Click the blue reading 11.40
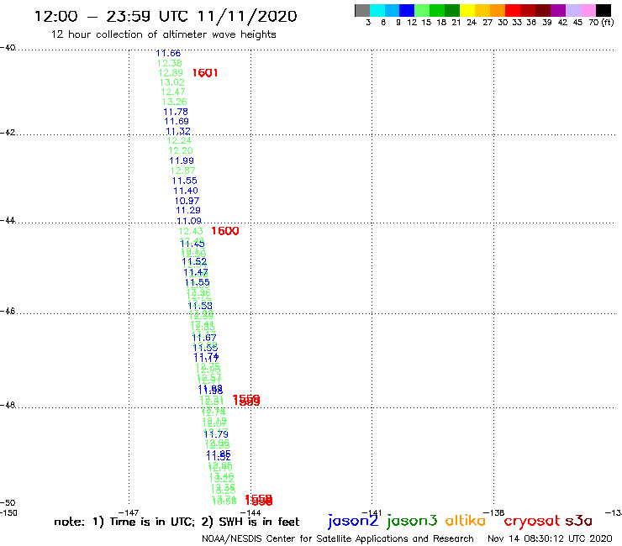The height and width of the screenshot is (546, 622). point(186,191)
